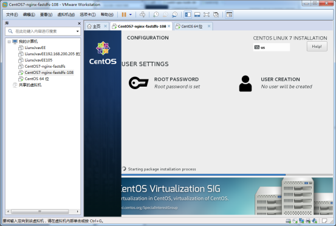This screenshot has width=336, height=226.
Task: Toggle the thumbnail bar toolbar icon
Action: (197, 15)
